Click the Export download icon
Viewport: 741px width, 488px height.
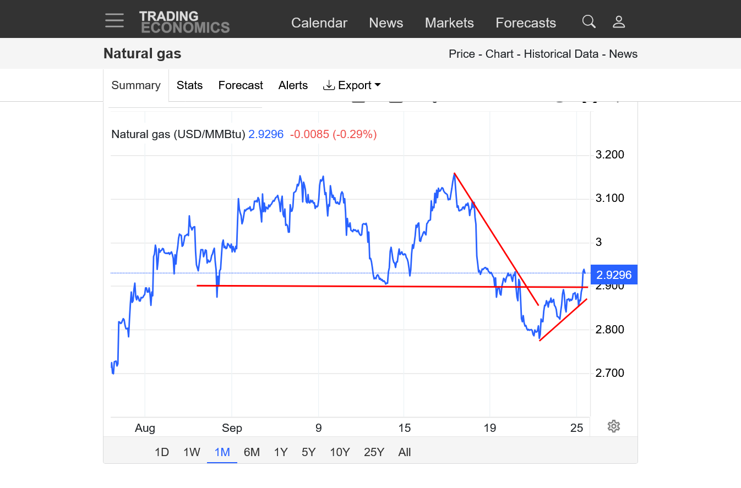point(329,85)
